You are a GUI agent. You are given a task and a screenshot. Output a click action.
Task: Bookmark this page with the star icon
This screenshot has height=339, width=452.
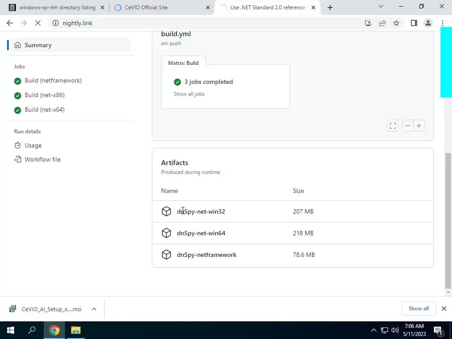point(396,23)
